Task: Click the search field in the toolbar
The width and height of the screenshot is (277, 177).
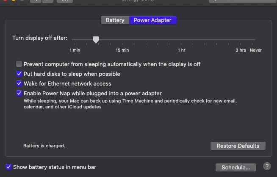Action: pyautogui.click(x=243, y=1)
